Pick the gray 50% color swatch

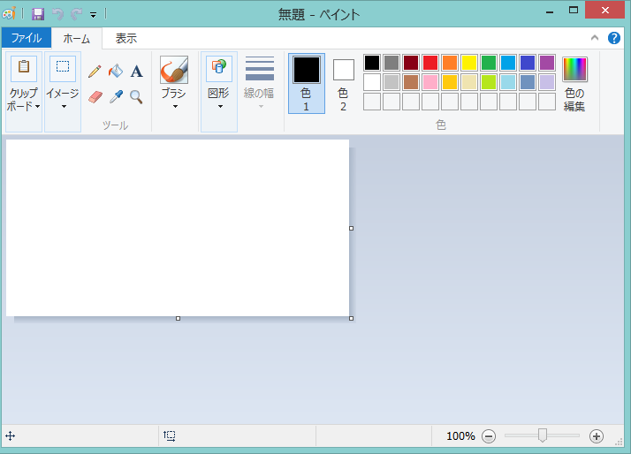pos(392,63)
